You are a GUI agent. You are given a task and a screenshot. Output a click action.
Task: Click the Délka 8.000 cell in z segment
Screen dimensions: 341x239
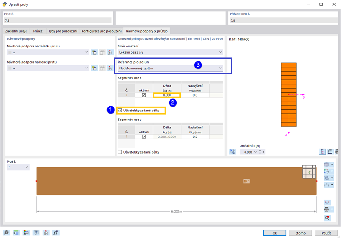pyautogui.click(x=167, y=95)
